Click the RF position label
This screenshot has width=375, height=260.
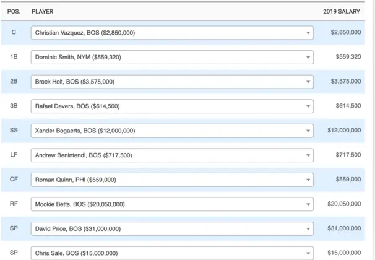coord(14,204)
